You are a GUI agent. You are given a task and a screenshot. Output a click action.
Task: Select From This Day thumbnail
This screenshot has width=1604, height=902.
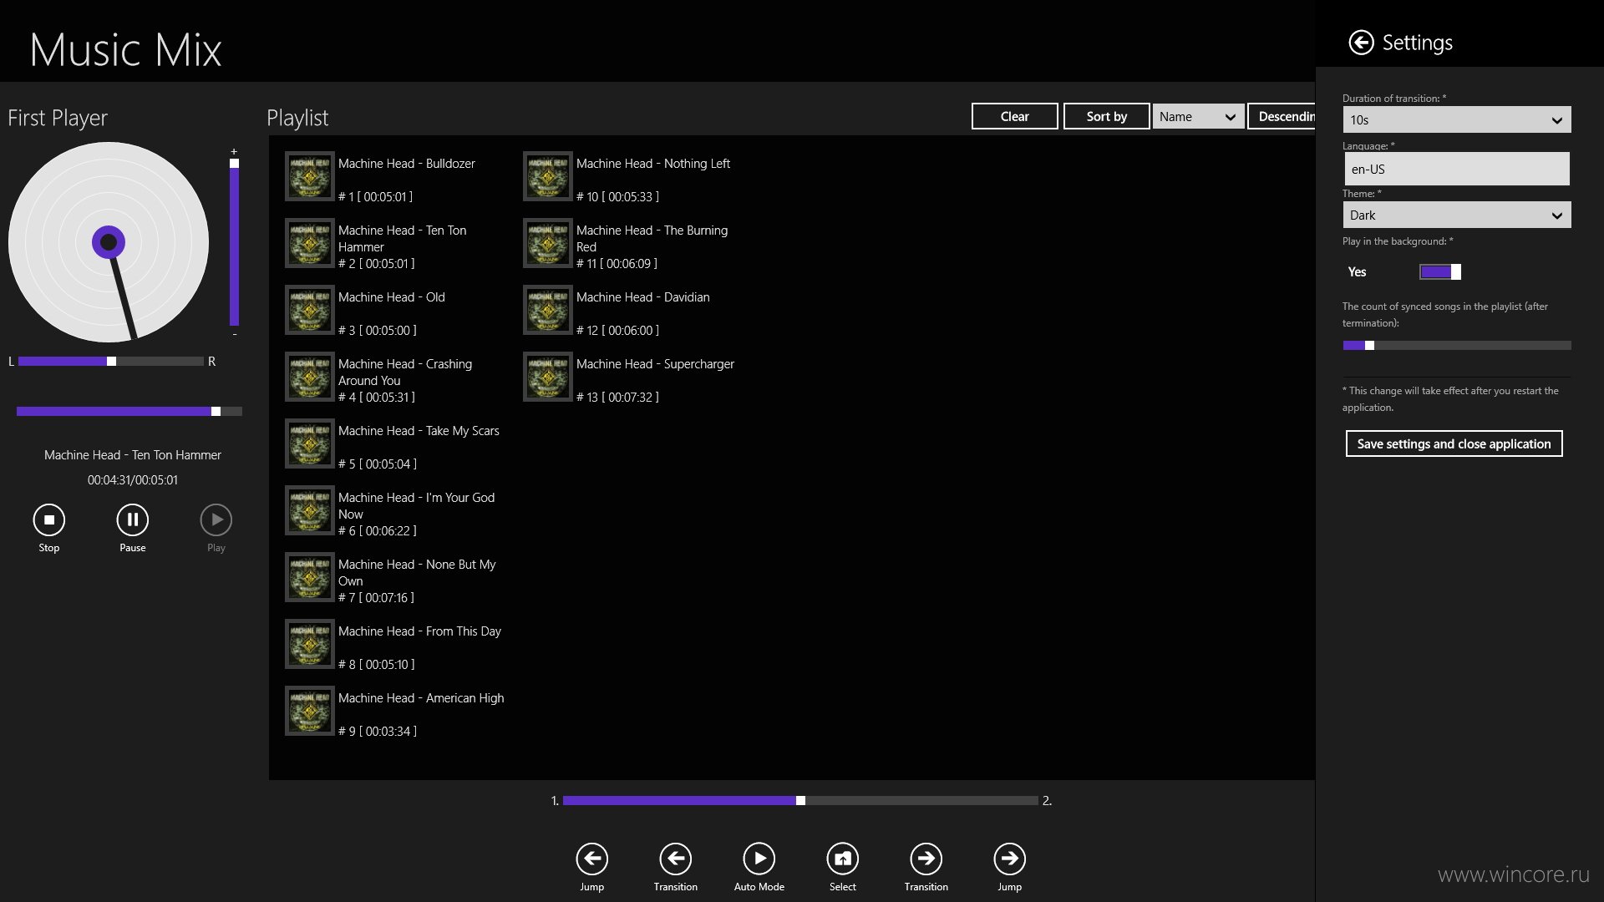[310, 644]
